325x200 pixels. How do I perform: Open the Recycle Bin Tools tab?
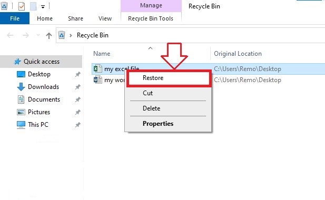pos(151,18)
